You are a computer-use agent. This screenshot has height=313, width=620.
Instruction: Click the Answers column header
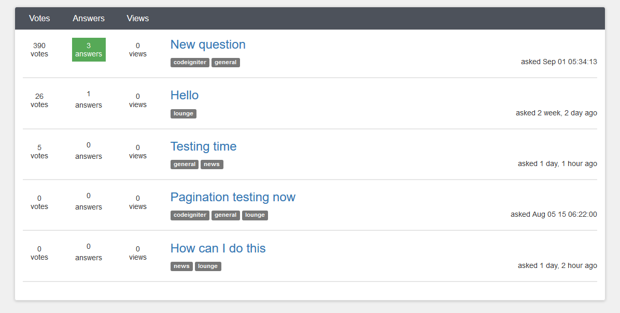coord(89,18)
